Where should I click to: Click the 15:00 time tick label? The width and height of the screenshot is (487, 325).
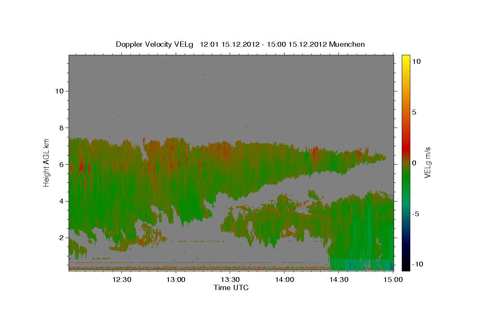tap(393, 280)
